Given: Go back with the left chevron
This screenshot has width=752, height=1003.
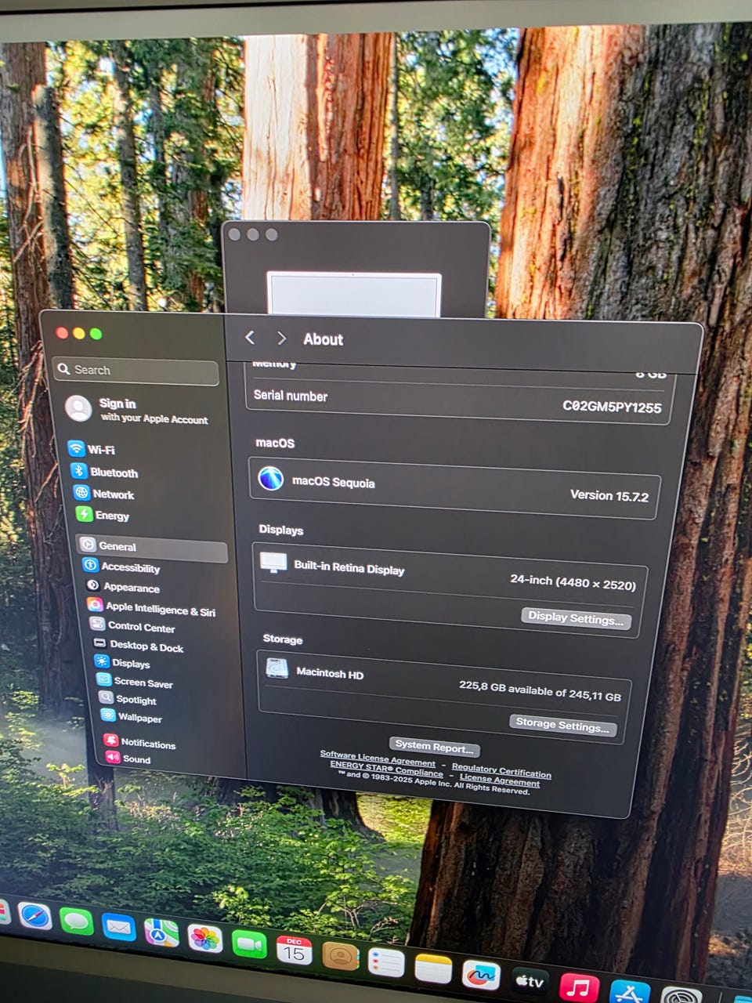Looking at the screenshot, I should [250, 338].
